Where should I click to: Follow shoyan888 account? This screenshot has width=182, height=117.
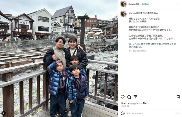pos(145,4)
